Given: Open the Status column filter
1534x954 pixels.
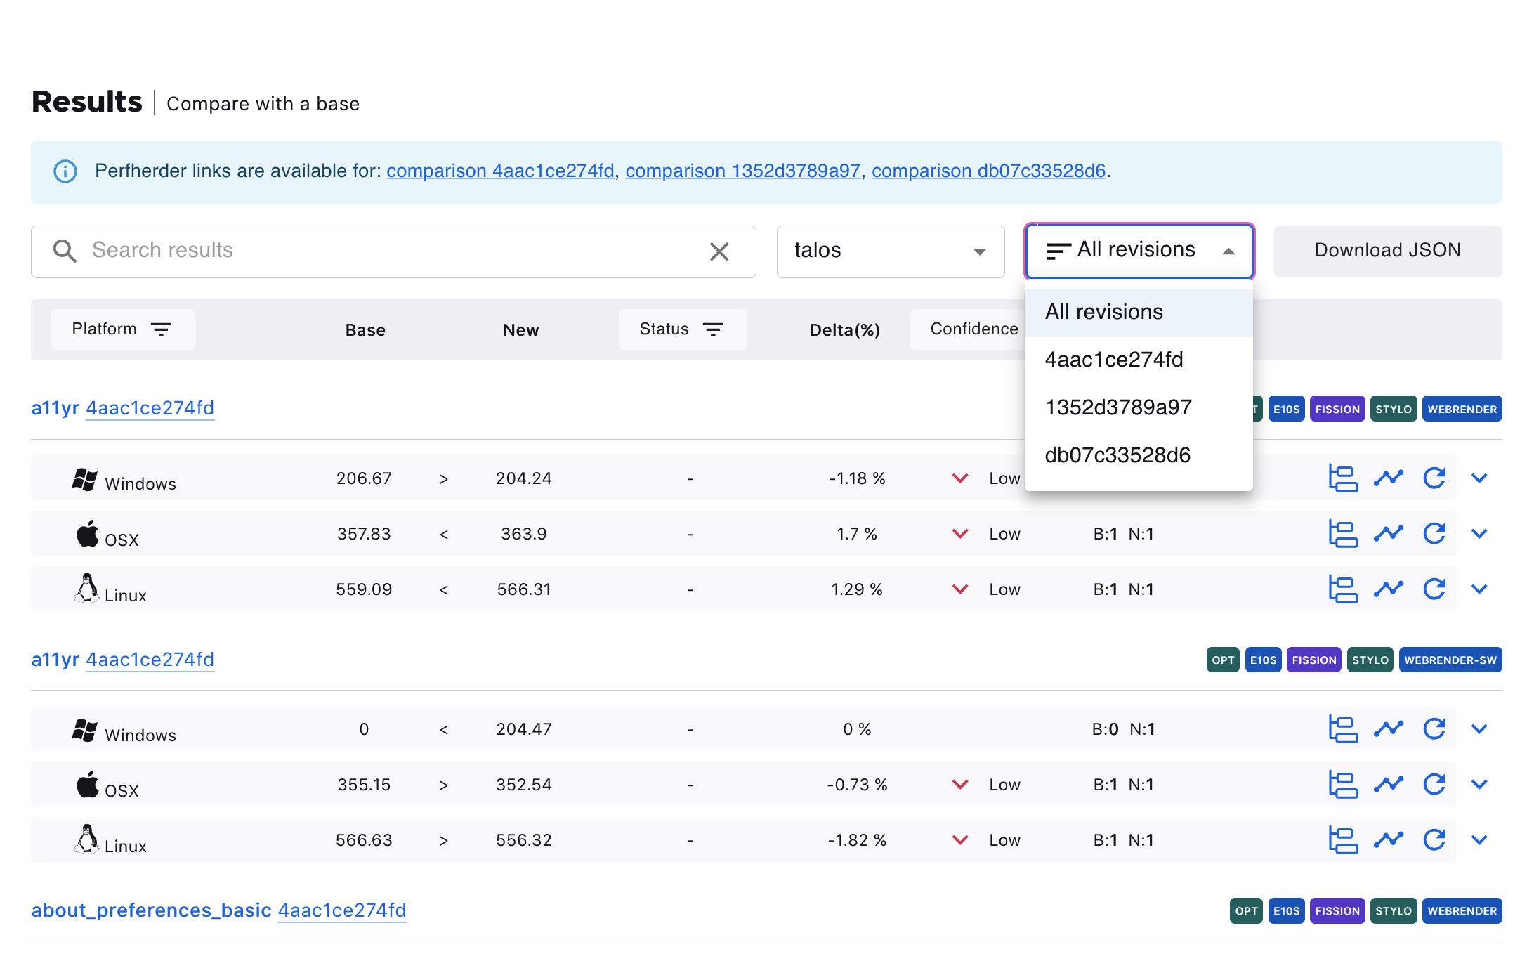Looking at the screenshot, I should click(681, 329).
